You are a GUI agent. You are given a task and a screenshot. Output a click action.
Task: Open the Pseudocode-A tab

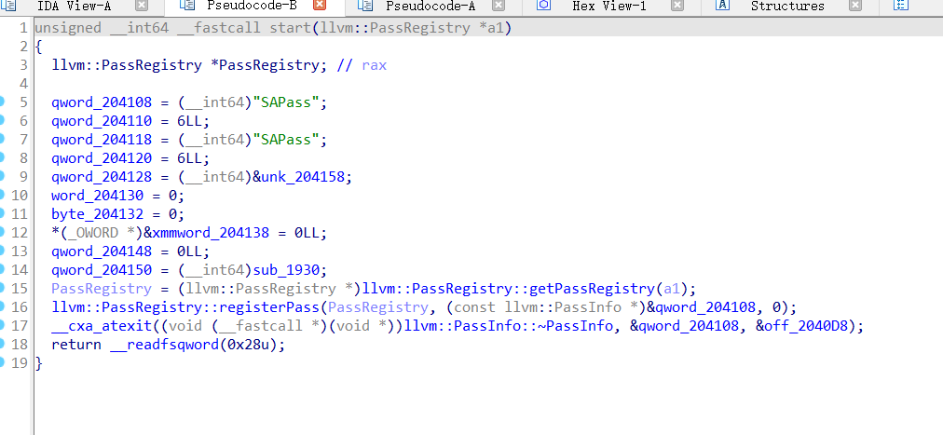pyautogui.click(x=430, y=6)
